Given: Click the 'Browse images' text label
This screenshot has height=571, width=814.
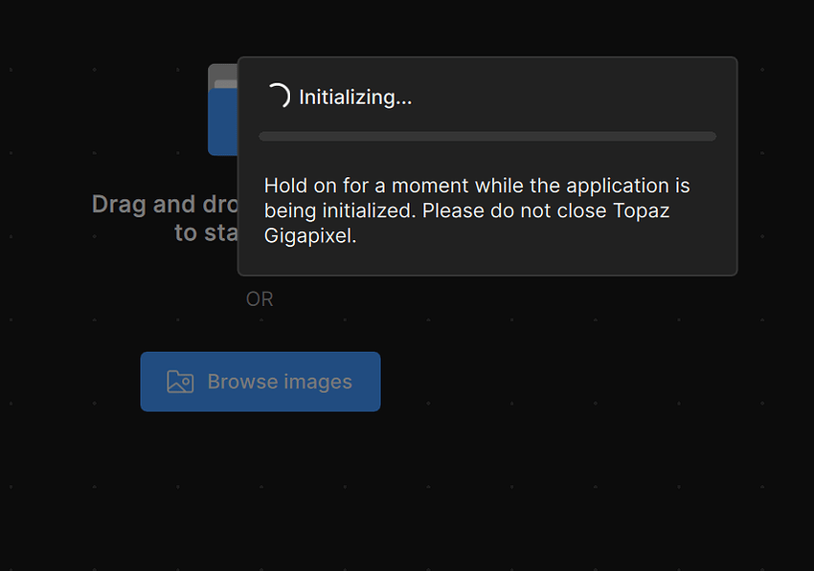Looking at the screenshot, I should (x=280, y=382).
